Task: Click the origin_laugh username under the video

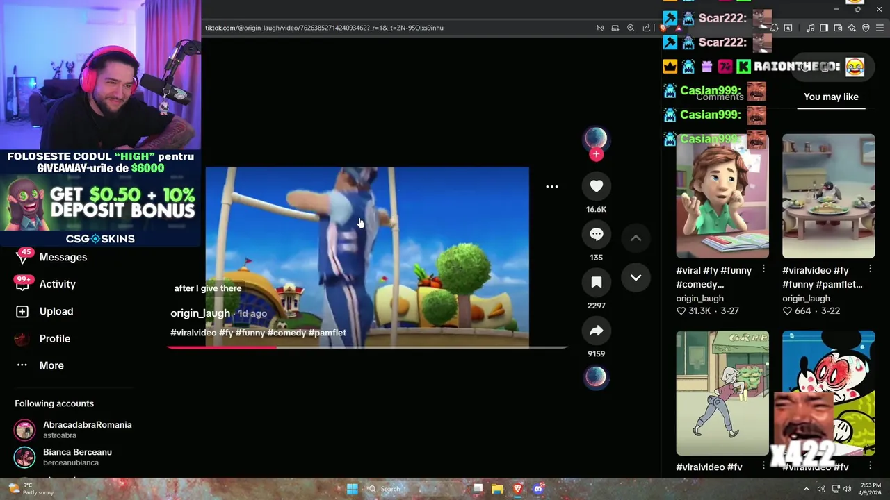Action: tap(200, 313)
